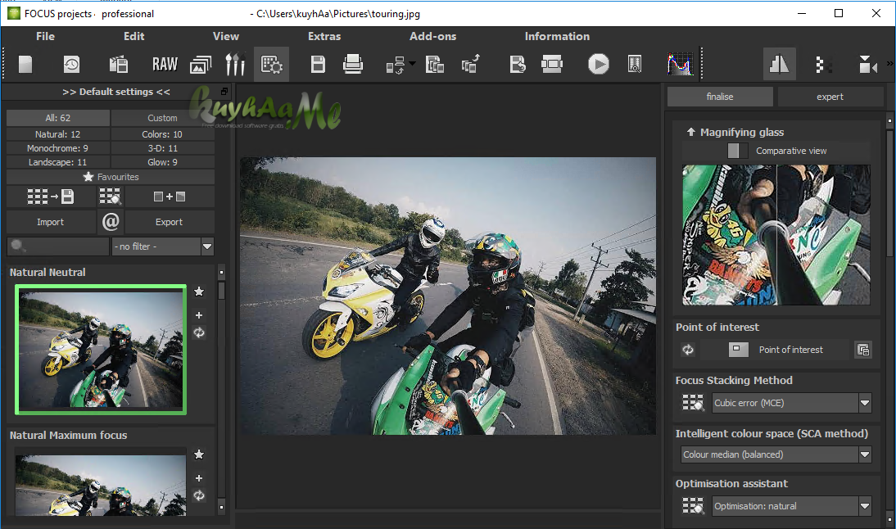The image size is (896, 529).
Task: Select the Monochrome: 9 category
Action: click(57, 148)
